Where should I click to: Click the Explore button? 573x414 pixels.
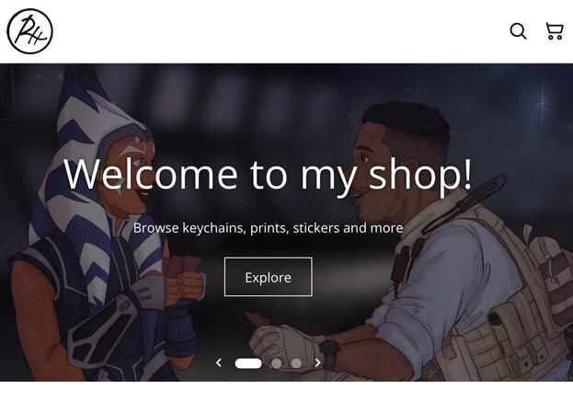point(269,277)
